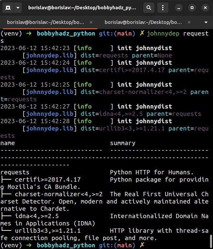Switch to the second terminal tab
The width and height of the screenshot is (213, 249).
click(x=143, y=22)
